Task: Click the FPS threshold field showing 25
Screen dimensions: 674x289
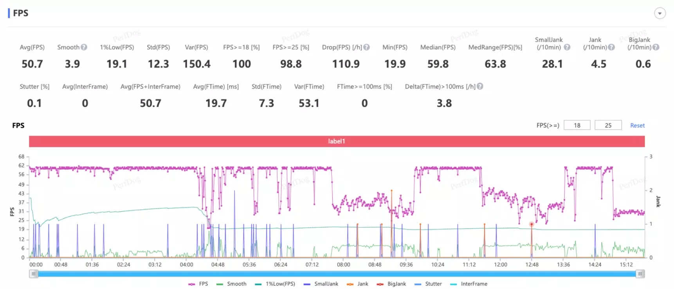Action: coord(608,125)
